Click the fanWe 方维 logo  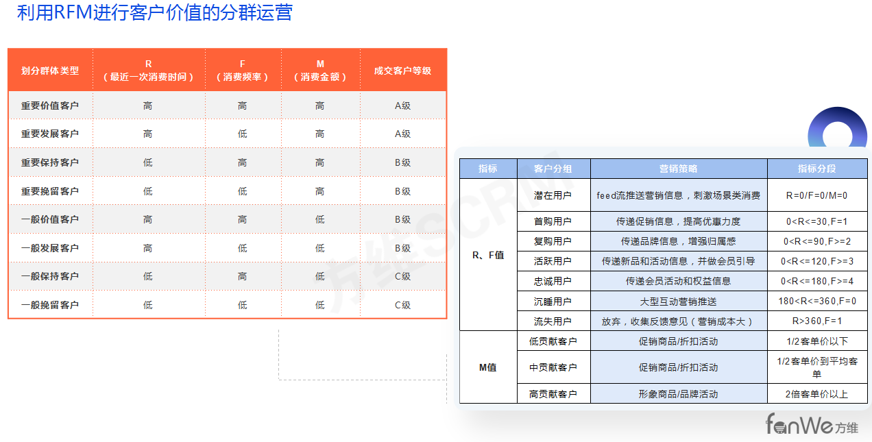(x=811, y=424)
